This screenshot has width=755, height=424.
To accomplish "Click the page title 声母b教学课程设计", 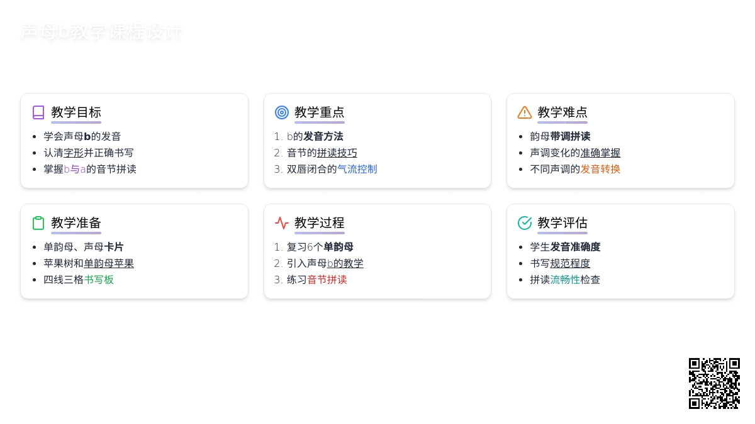I will (101, 32).
